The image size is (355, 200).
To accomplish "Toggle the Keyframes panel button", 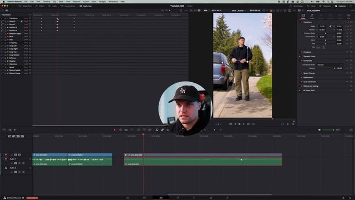I will click(85, 6).
